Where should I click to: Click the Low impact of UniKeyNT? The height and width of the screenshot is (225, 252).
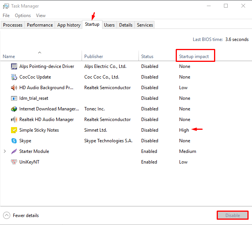point(183,162)
